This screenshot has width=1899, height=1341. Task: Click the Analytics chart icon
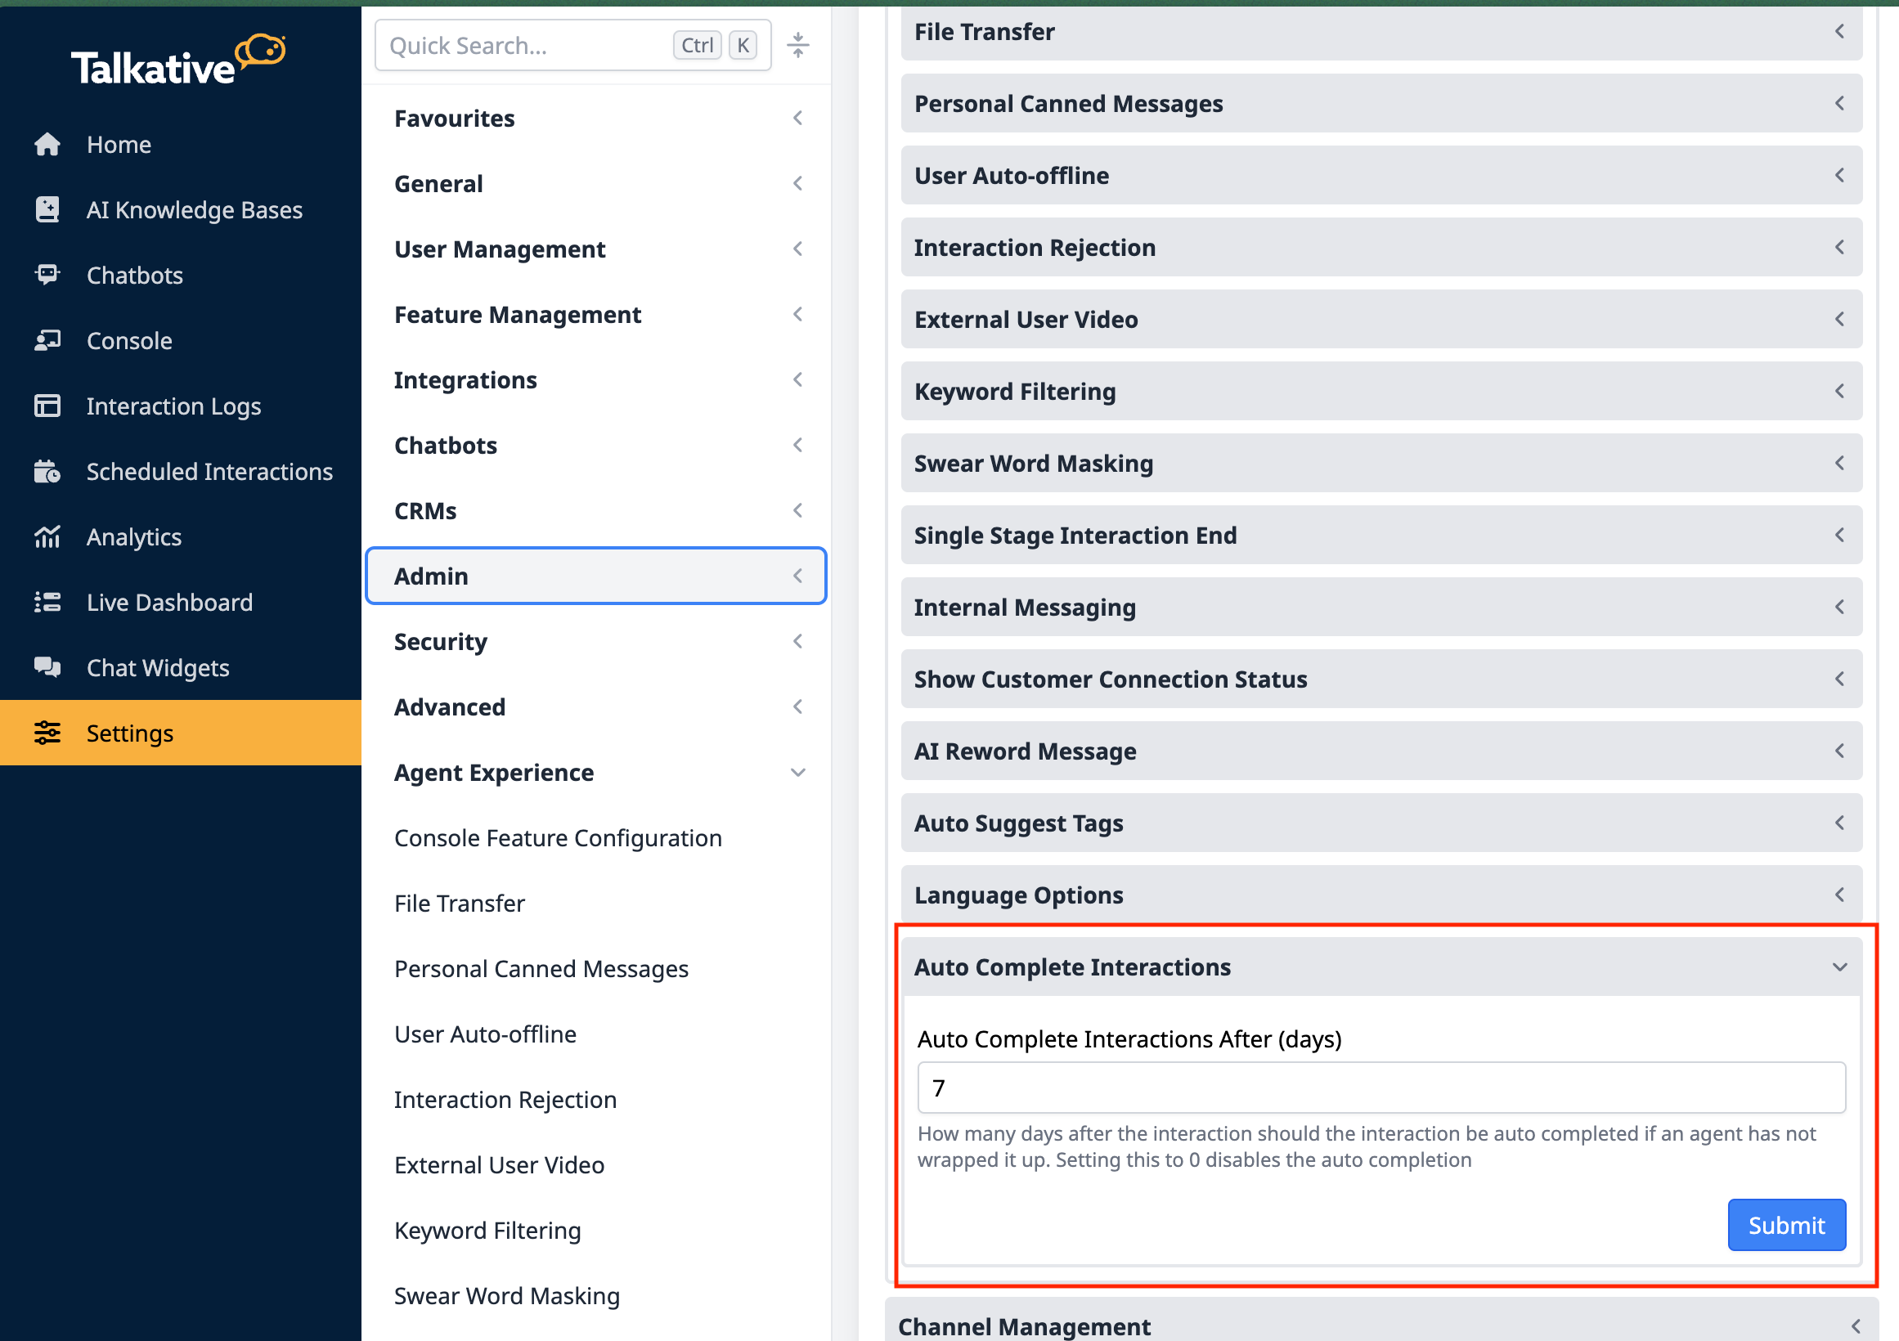click(x=47, y=536)
